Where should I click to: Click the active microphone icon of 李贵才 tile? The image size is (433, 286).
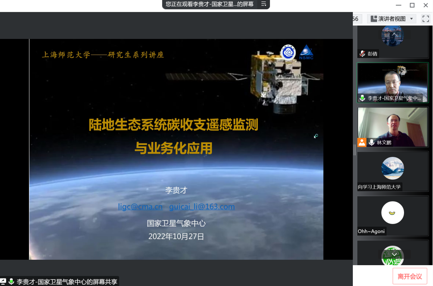pos(362,98)
